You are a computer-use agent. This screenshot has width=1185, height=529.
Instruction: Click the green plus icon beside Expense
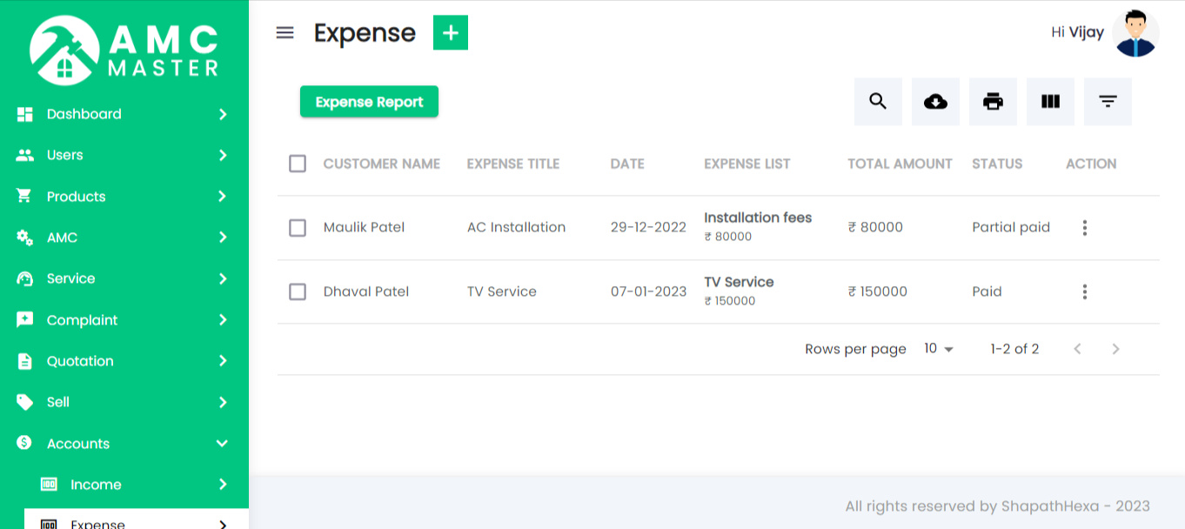point(450,32)
